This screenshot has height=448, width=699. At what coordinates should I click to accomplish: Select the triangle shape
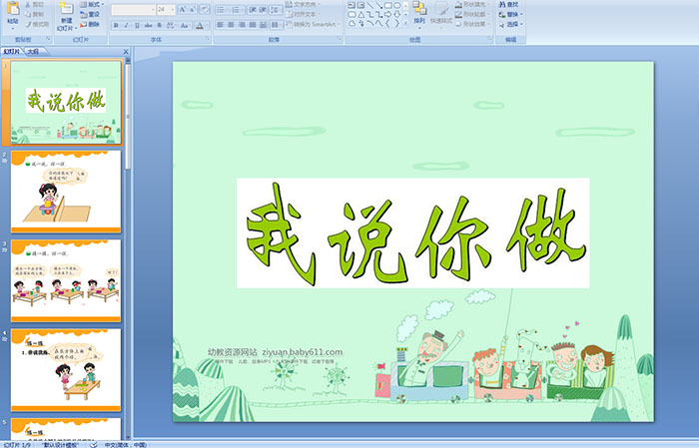click(361, 14)
